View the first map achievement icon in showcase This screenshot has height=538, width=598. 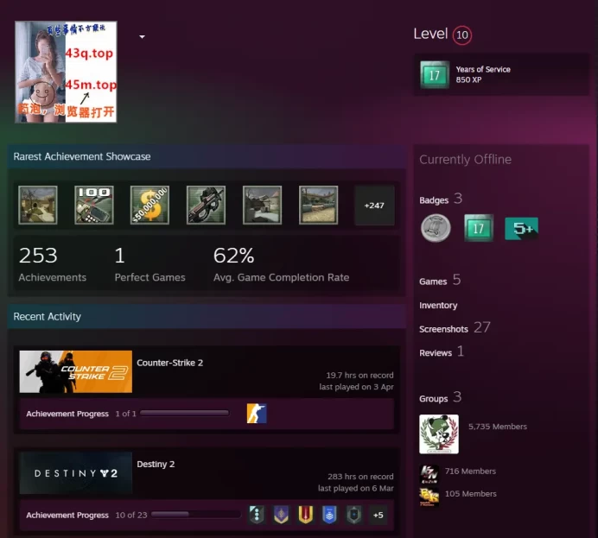pyautogui.click(x=38, y=205)
